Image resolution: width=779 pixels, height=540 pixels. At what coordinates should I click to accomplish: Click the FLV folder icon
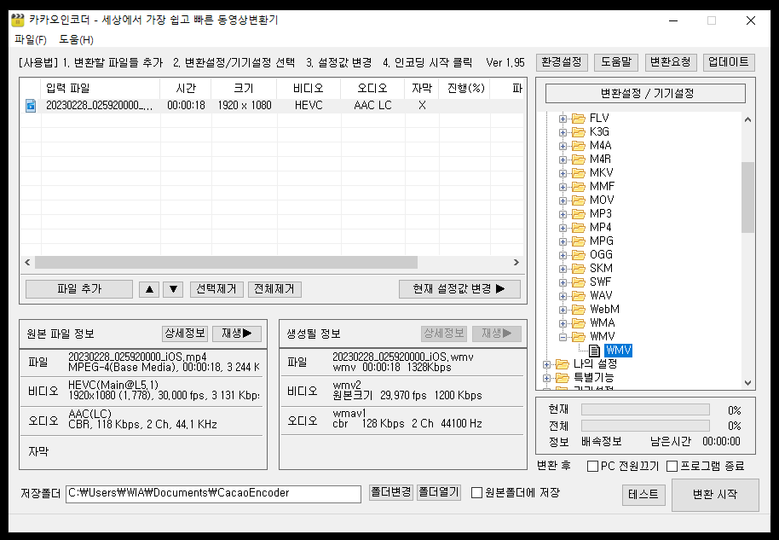(x=578, y=119)
